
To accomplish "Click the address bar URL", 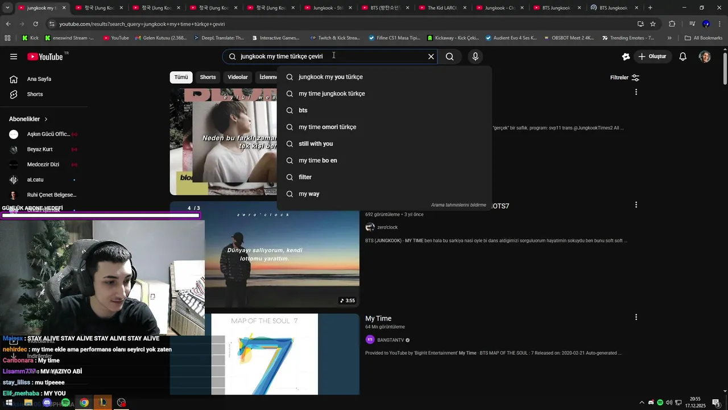I will point(142,24).
